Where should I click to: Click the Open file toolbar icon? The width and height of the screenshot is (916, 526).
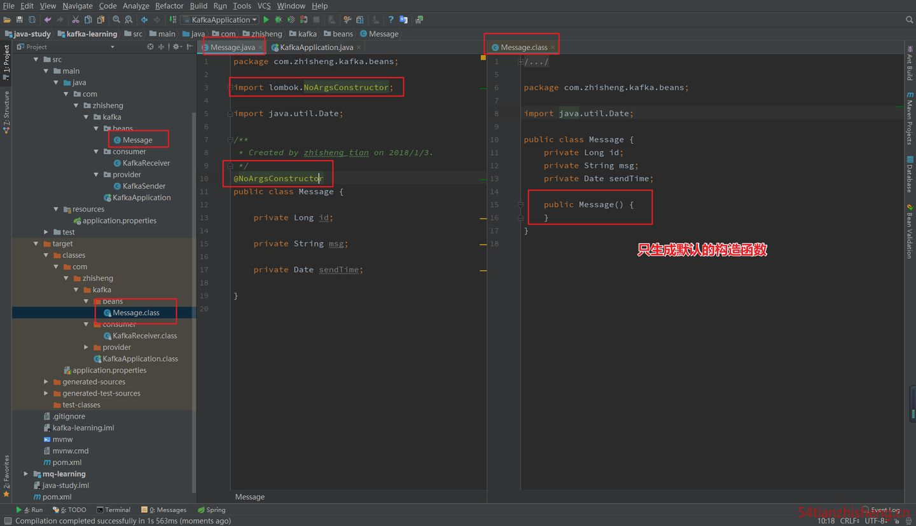tap(7, 20)
